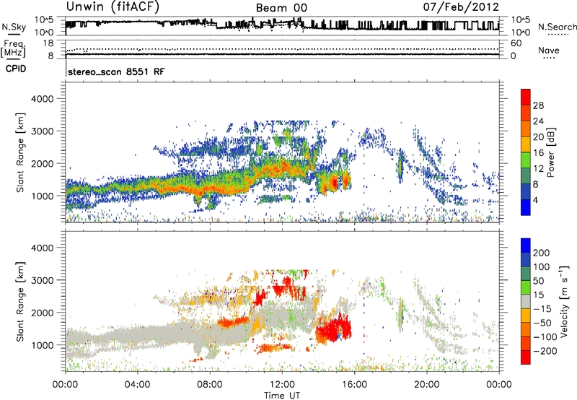Click the '-200' velocity colorbar value
Screen dimensions: 577x400
tap(545, 351)
